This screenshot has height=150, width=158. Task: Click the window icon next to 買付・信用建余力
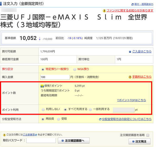[x=132, y=4]
